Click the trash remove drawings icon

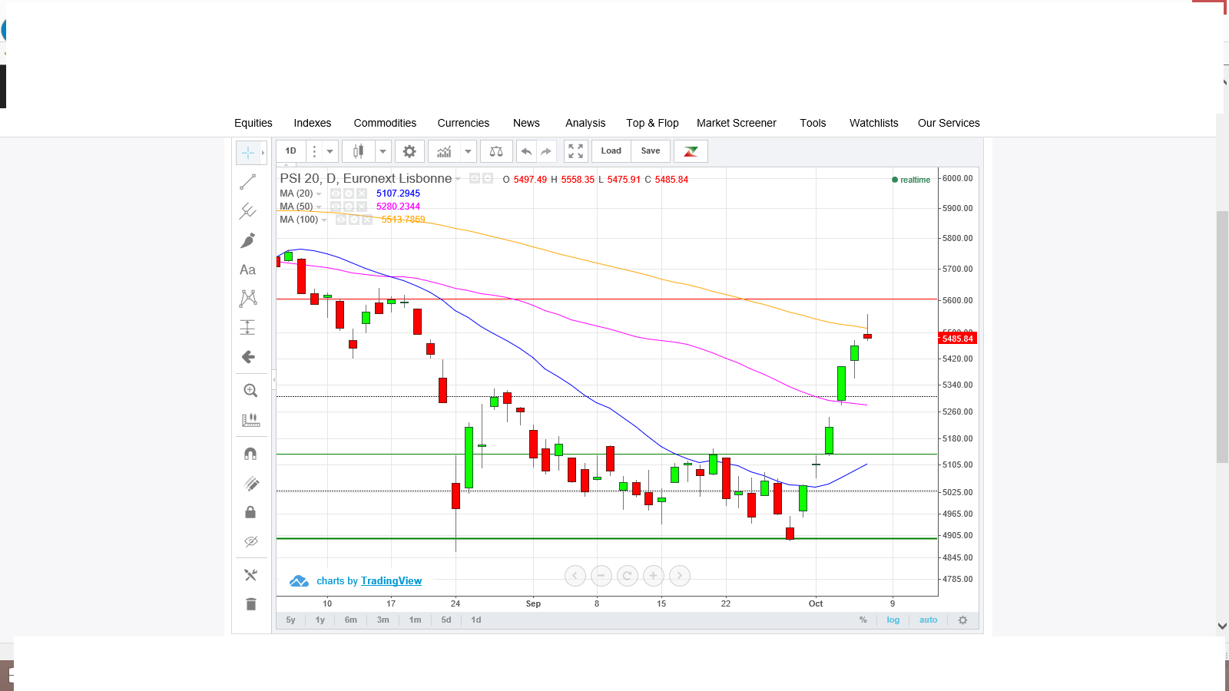[250, 604]
